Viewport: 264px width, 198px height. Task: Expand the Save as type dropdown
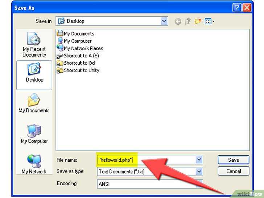coord(199,172)
